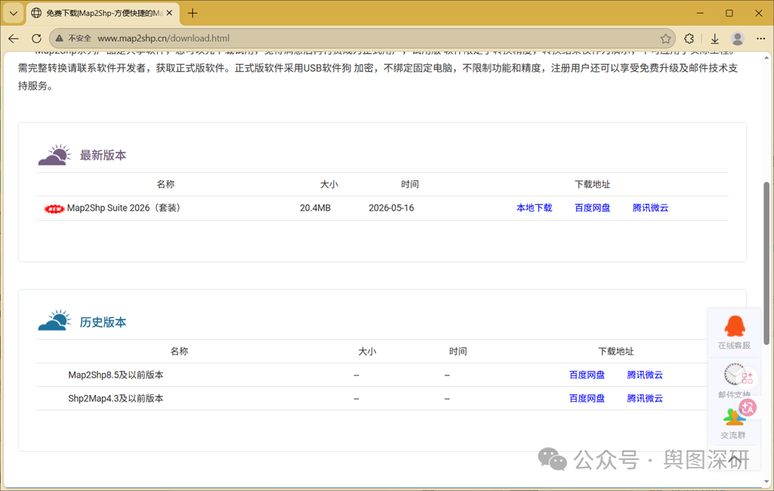Viewport: 774px width, 491px height.
Task: Click the pink translate floating icon
Action: coord(748,408)
